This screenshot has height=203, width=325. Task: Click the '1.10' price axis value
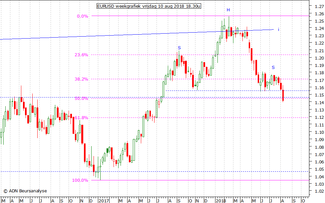pyautogui.click(x=319, y=132)
